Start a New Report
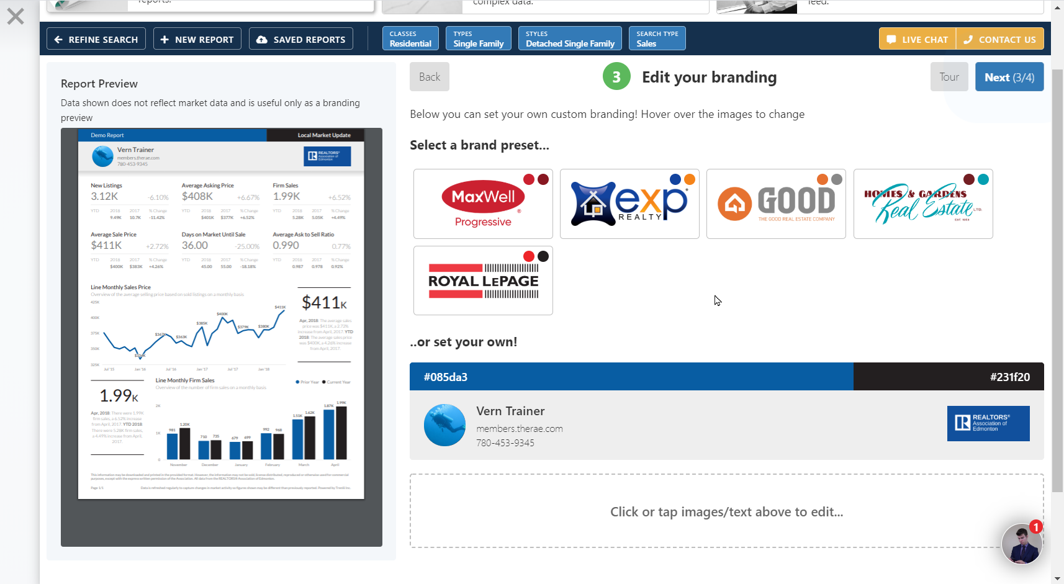 pos(197,39)
